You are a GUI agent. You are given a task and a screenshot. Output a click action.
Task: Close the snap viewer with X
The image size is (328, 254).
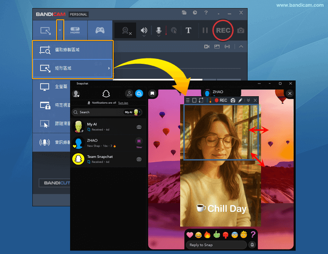pos(289,94)
